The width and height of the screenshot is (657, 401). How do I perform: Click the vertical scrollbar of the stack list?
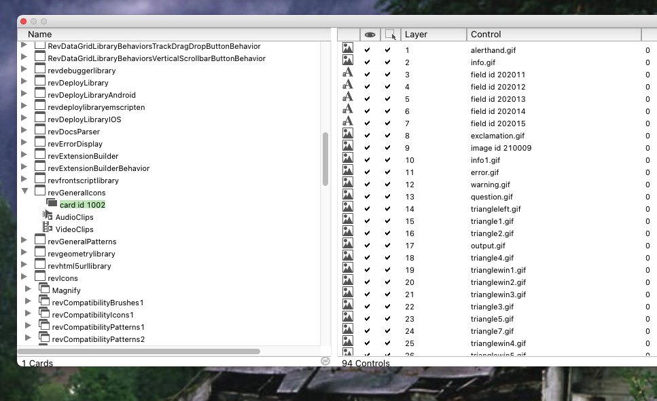click(x=325, y=159)
